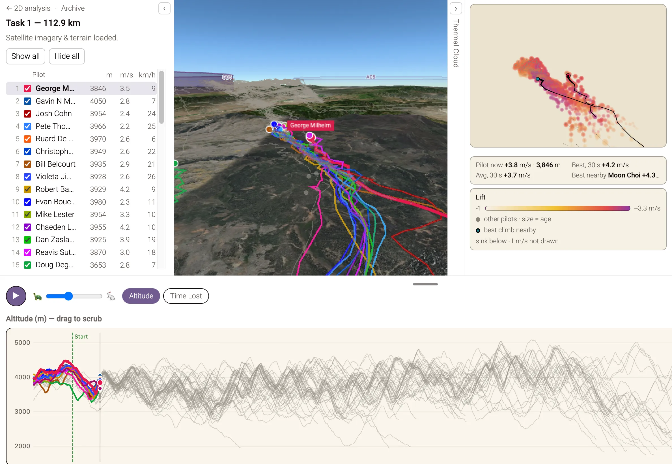
Task: Click the A08 turnpoint label on map
Action: click(x=371, y=77)
